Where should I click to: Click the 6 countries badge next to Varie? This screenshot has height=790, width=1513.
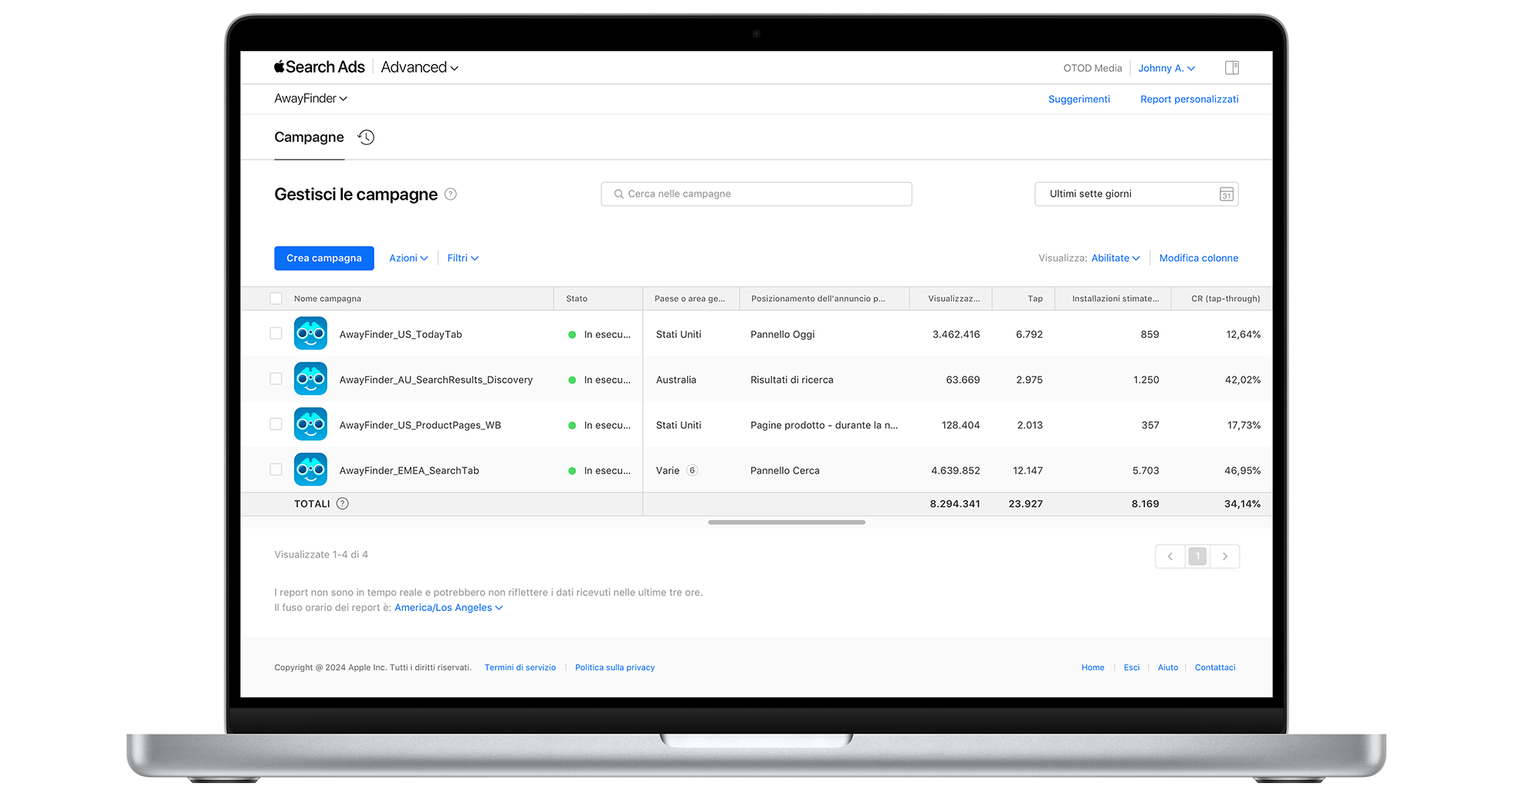coord(692,471)
